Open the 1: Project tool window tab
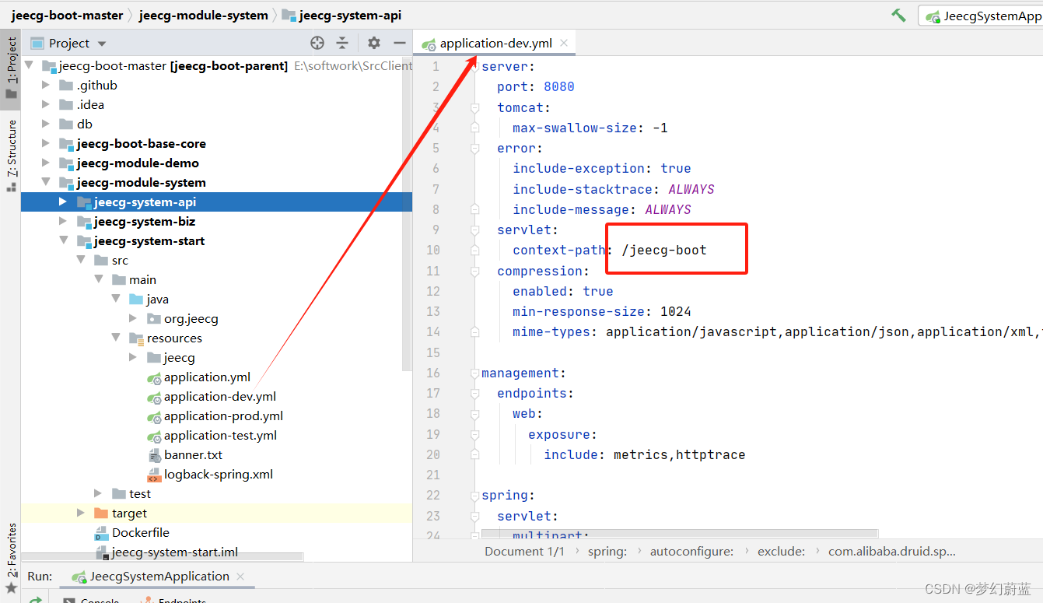The height and width of the screenshot is (603, 1043). click(11, 68)
